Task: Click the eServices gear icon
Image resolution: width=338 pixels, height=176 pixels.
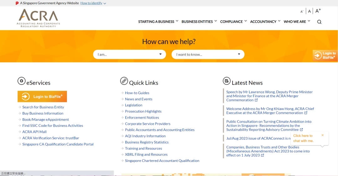Action: point(21,81)
